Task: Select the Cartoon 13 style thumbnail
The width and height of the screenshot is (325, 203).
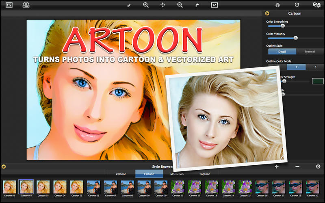Action: pos(211,187)
